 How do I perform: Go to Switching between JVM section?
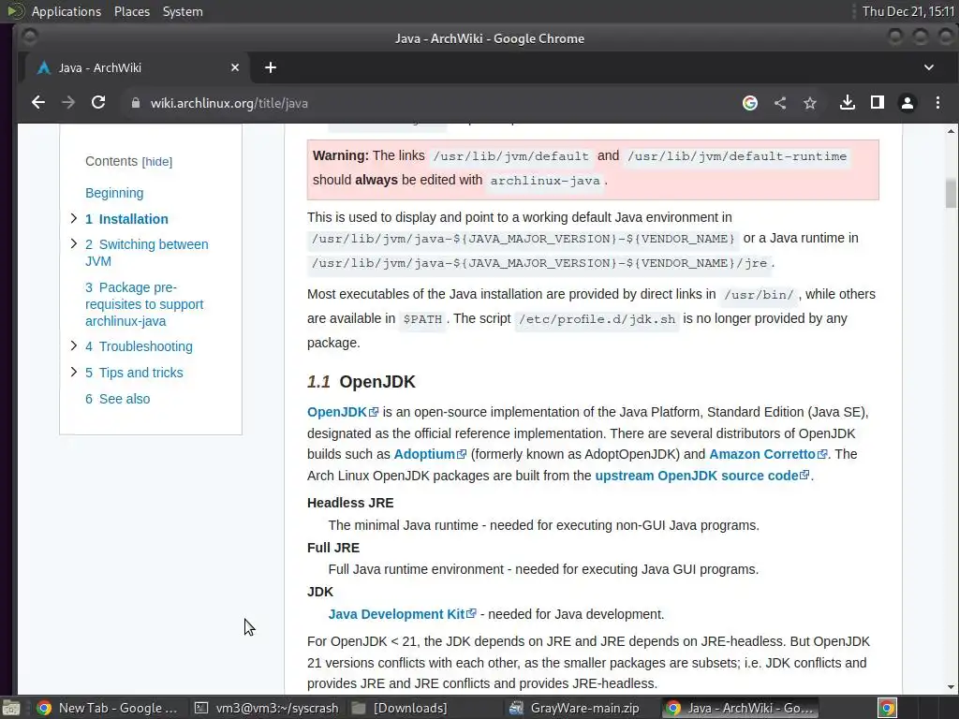(x=147, y=253)
